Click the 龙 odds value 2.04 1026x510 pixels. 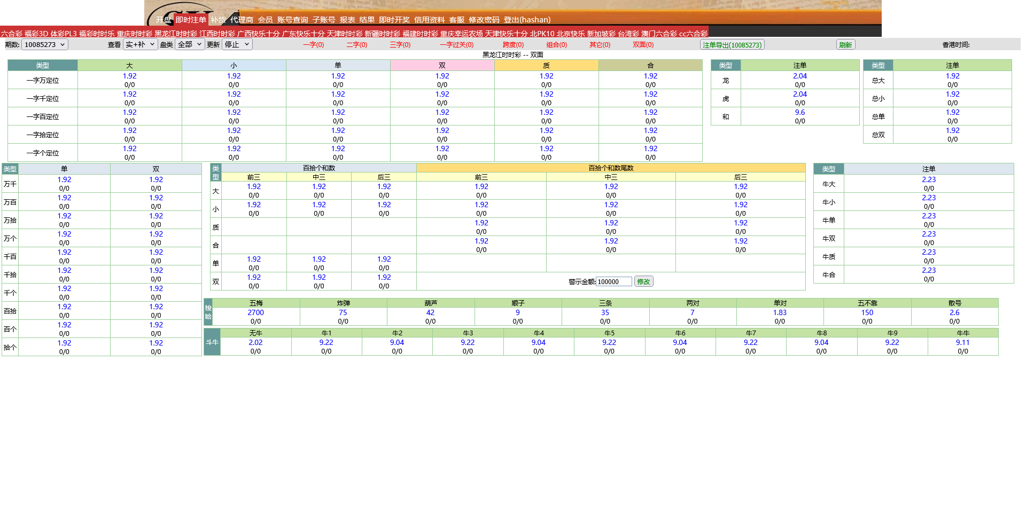click(x=800, y=76)
